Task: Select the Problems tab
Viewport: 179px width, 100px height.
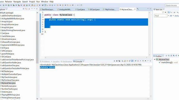Action: [45, 61]
